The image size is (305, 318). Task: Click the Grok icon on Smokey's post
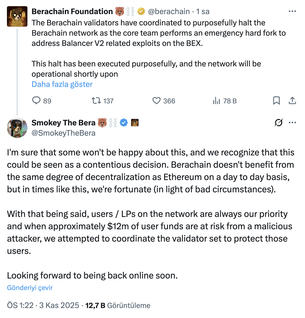click(279, 123)
